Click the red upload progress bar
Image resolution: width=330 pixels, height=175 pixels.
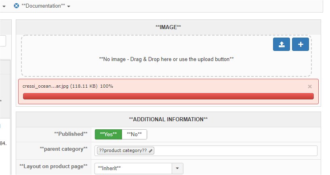point(168,96)
